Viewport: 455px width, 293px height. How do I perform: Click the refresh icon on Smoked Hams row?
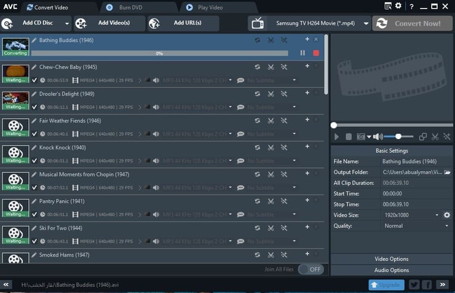point(258,255)
